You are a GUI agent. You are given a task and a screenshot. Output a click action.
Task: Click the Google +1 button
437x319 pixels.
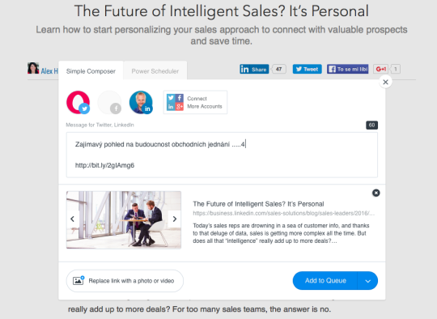point(380,69)
